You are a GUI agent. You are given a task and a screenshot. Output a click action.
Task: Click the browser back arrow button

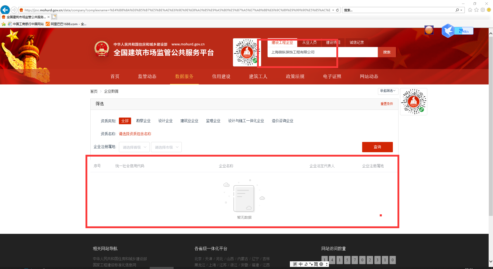[5, 10]
